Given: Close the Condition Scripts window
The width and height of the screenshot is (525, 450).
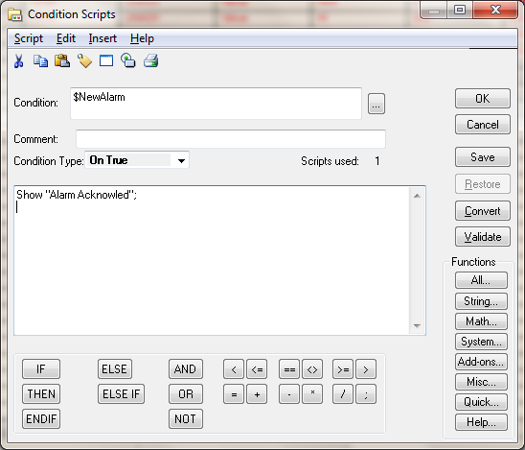Looking at the screenshot, I should (495, 10).
